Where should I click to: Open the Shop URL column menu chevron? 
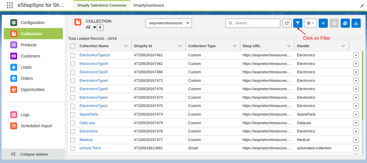[x=289, y=46]
